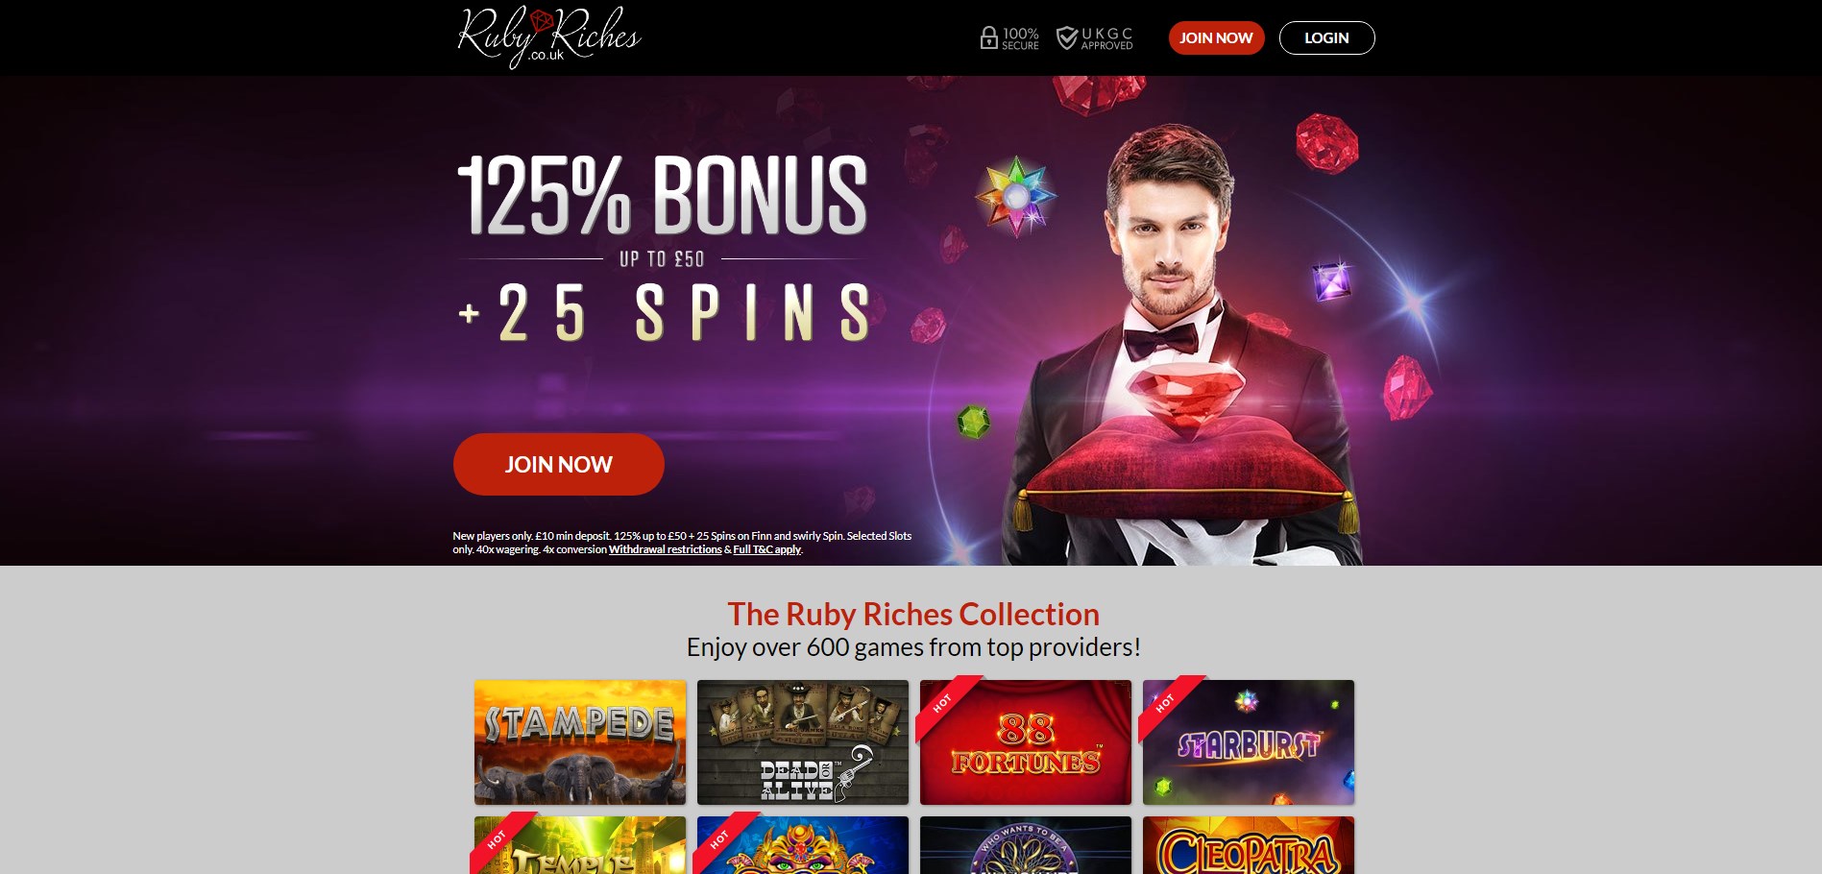Click the large Join Now banner button
The height and width of the screenshot is (874, 1822).
pyautogui.click(x=558, y=464)
